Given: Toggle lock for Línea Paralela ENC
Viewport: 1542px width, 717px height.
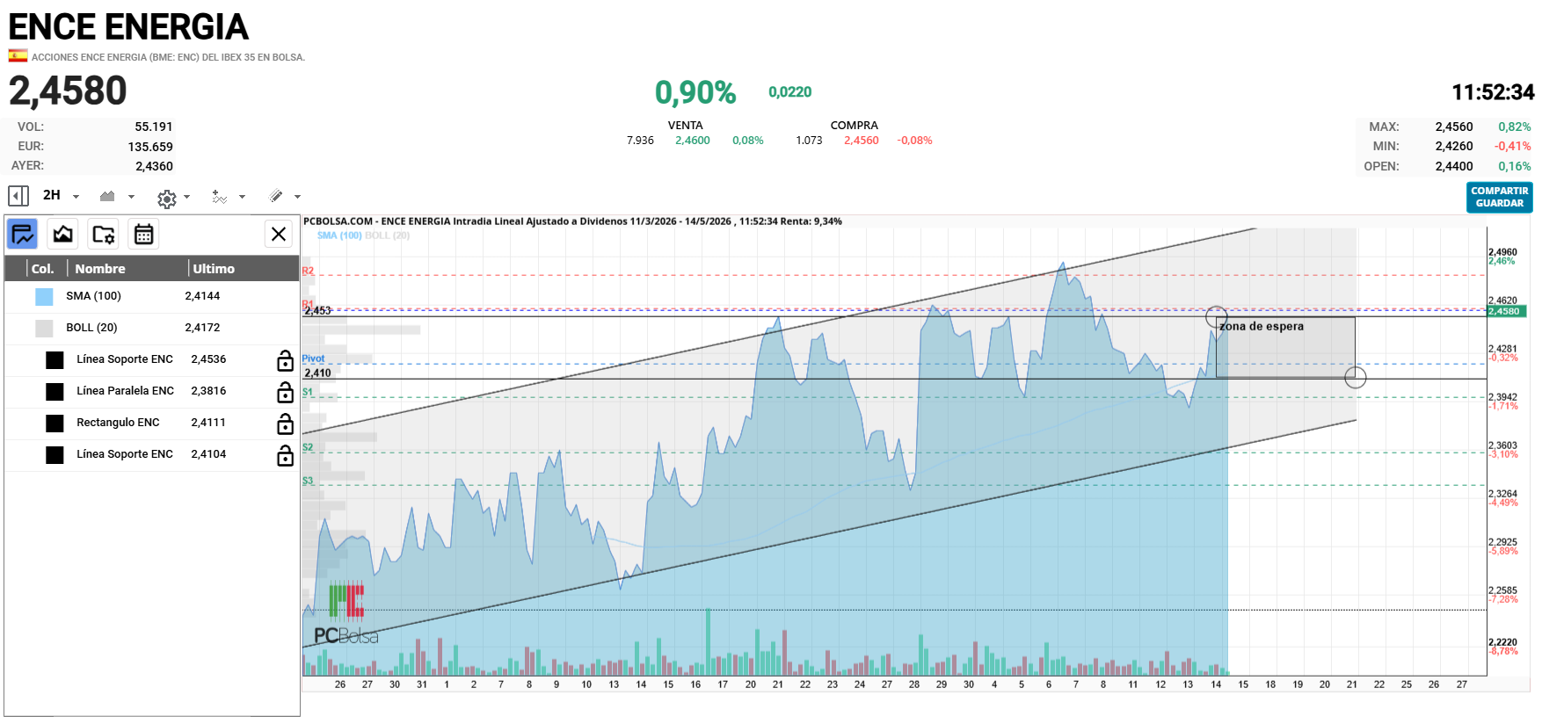Looking at the screenshot, I should coord(285,392).
